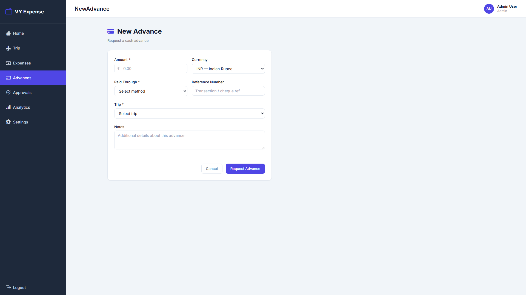Open Expenses via the wallet icon
Screen dimensions: 526x295
click(x=8, y=63)
